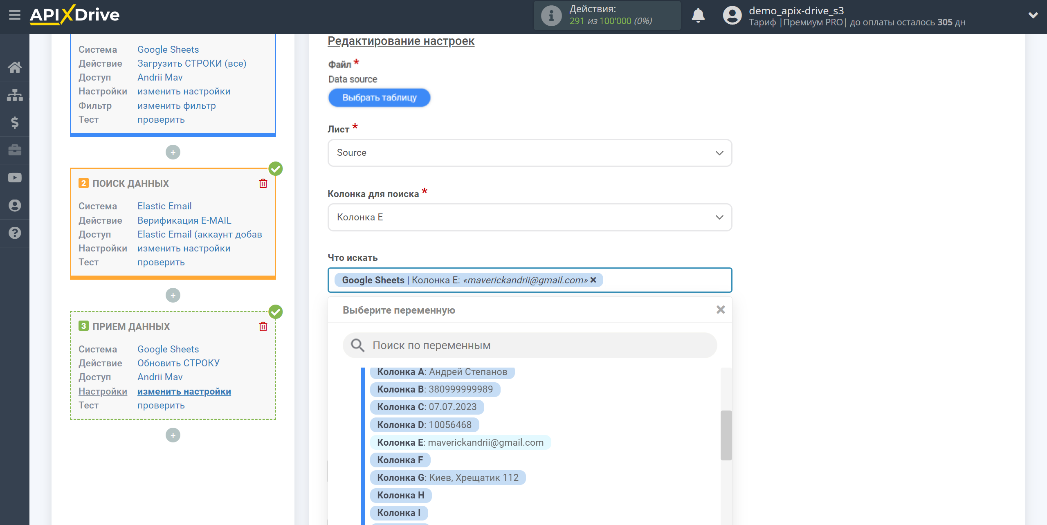This screenshot has height=525, width=1047.
Task: Open the help question mark icon
Action: pyautogui.click(x=15, y=233)
